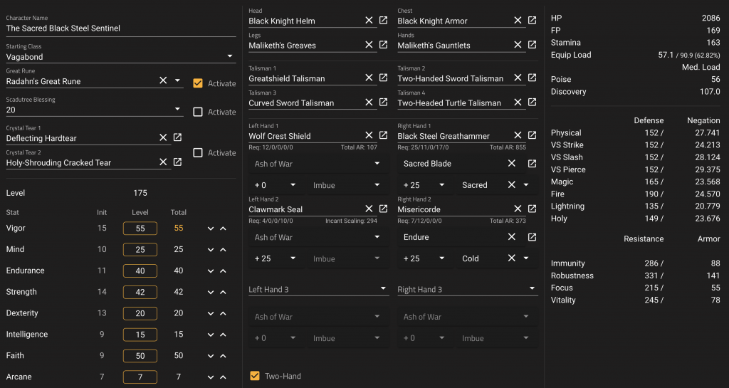
Task: Clear the Endure ash of war
Action: coord(511,237)
